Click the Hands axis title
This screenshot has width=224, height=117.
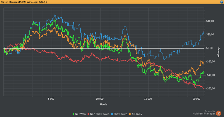point(104,104)
